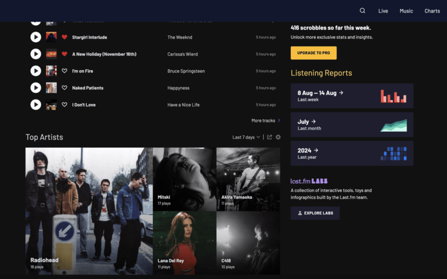The image size is (447, 279).
Task: Open Bruce Springsteen artist link
Action: (x=186, y=71)
